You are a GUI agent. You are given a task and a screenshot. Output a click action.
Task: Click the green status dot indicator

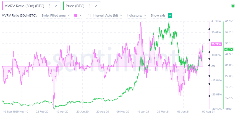pos(233,6)
